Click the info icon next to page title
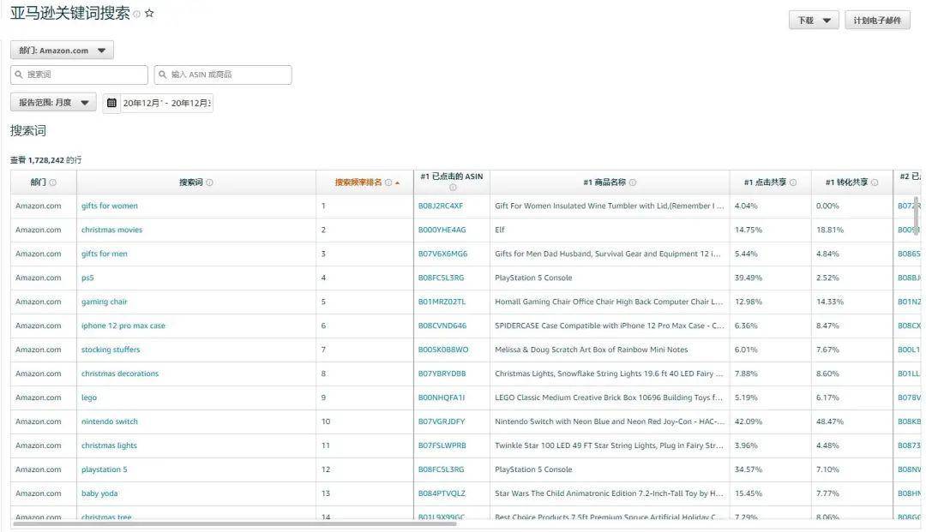Screen dimensions: 926x532 137,15
